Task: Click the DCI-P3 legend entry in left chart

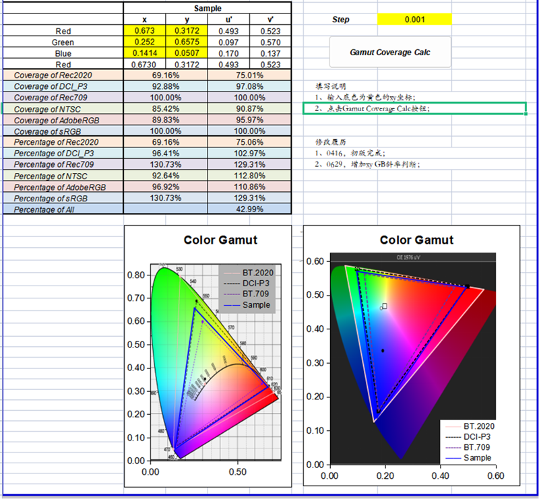Action: 253,283
